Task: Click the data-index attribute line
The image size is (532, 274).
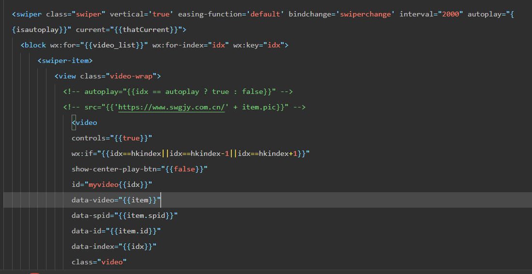Action: click(114, 246)
